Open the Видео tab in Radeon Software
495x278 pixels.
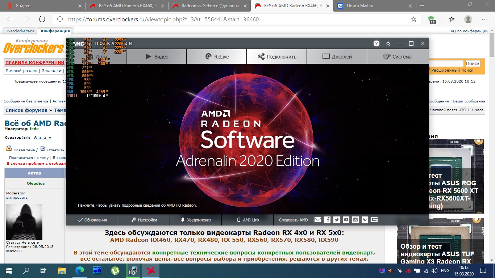(157, 56)
